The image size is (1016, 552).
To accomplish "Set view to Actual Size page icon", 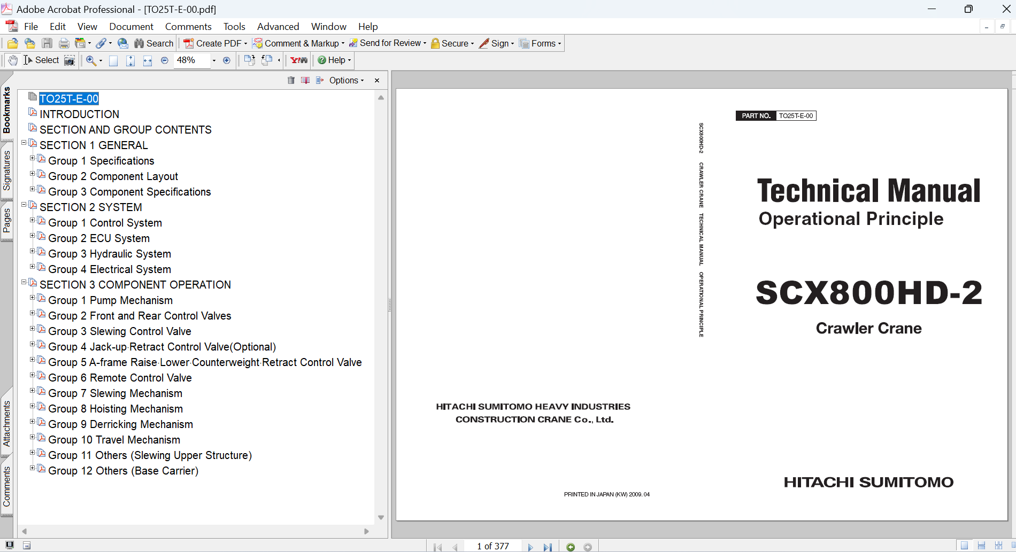I will click(x=113, y=60).
